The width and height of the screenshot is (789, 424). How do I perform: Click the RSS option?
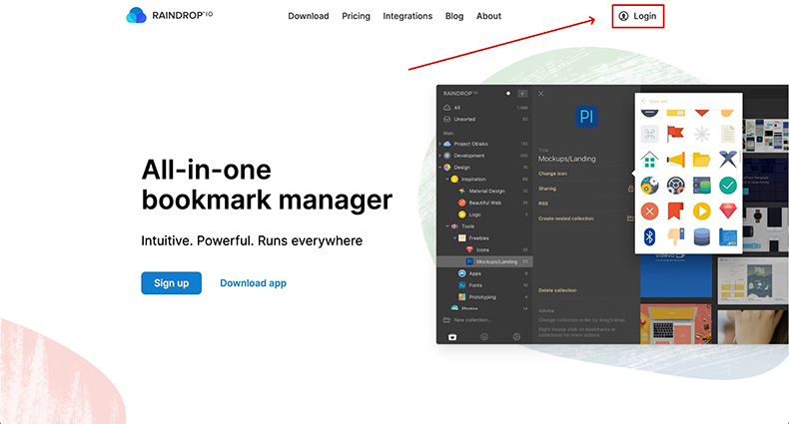coord(543,204)
